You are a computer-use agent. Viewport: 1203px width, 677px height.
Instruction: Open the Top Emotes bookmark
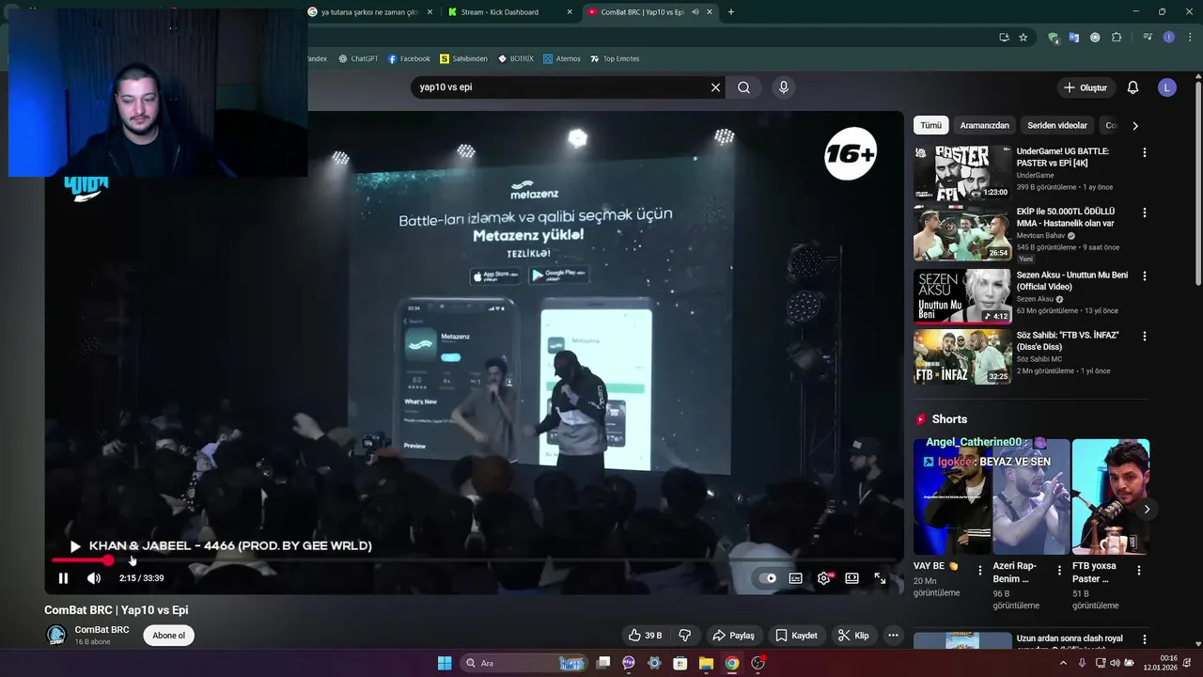point(615,58)
